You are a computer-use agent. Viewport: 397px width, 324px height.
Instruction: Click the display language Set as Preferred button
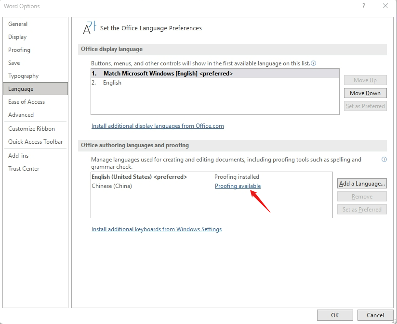coord(365,106)
